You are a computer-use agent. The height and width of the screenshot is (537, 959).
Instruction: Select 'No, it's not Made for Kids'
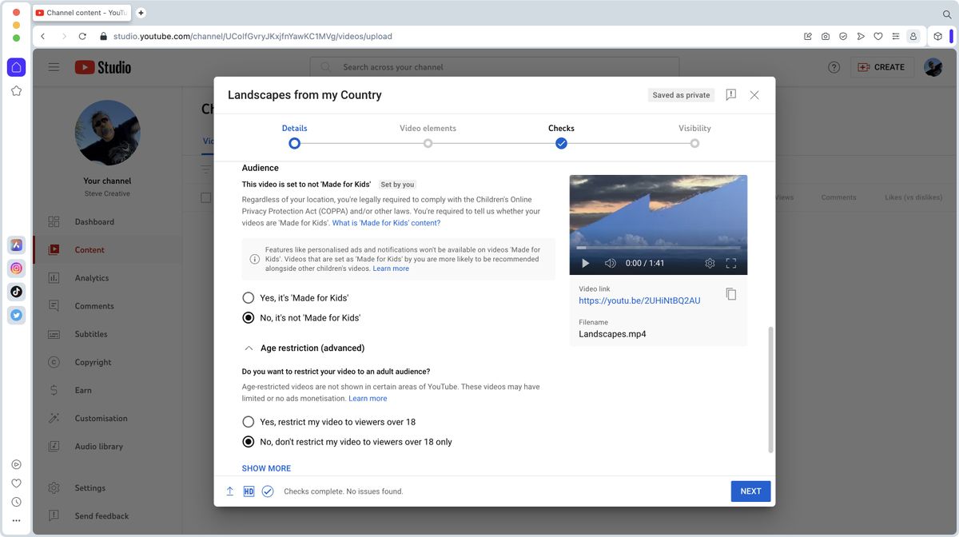tap(248, 317)
